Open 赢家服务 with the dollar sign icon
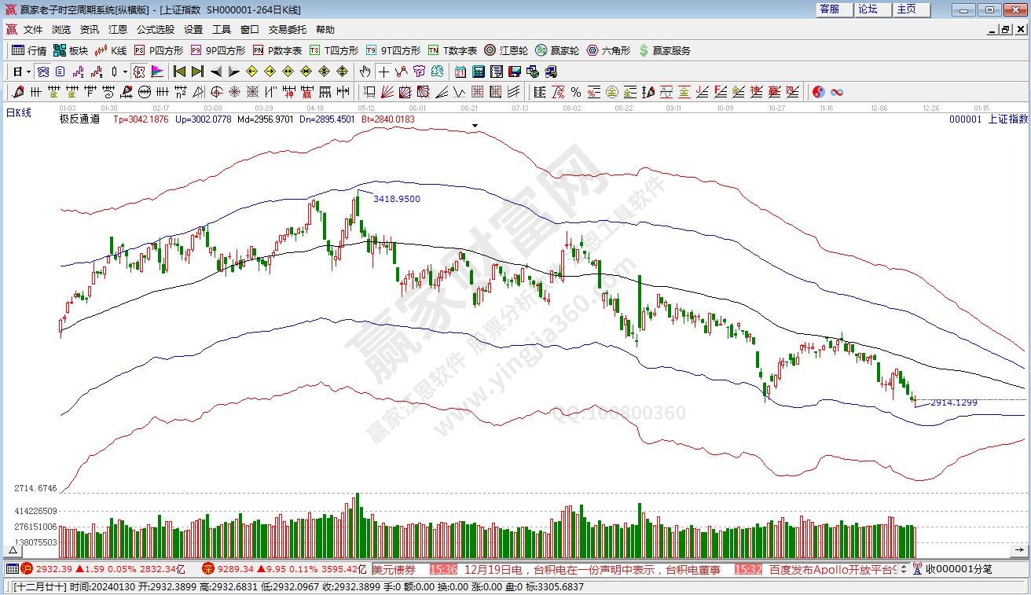 664,50
